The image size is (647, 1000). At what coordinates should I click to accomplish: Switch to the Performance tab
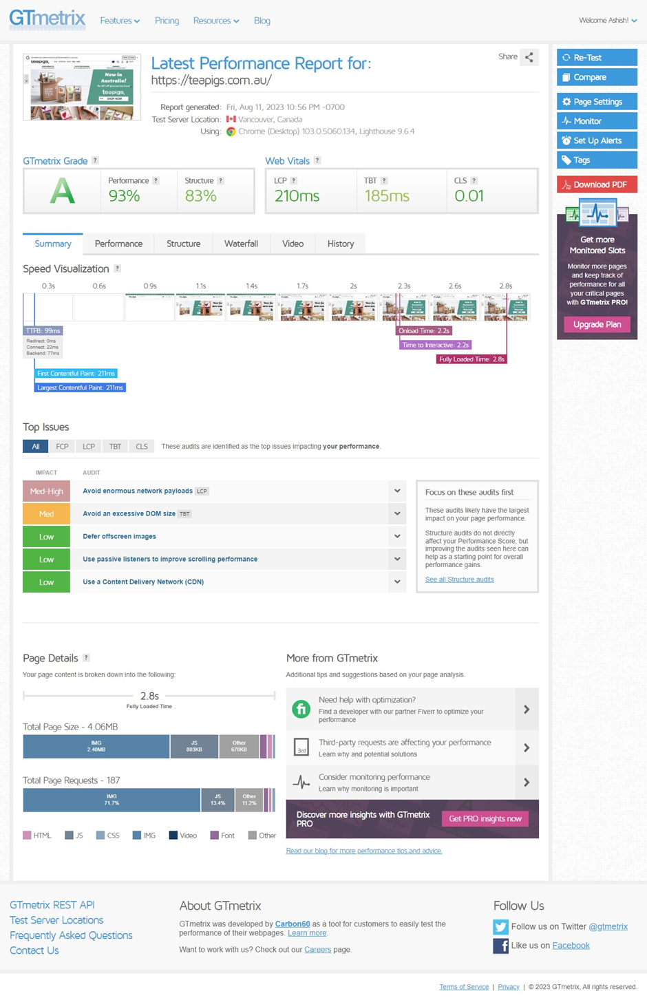coord(118,244)
